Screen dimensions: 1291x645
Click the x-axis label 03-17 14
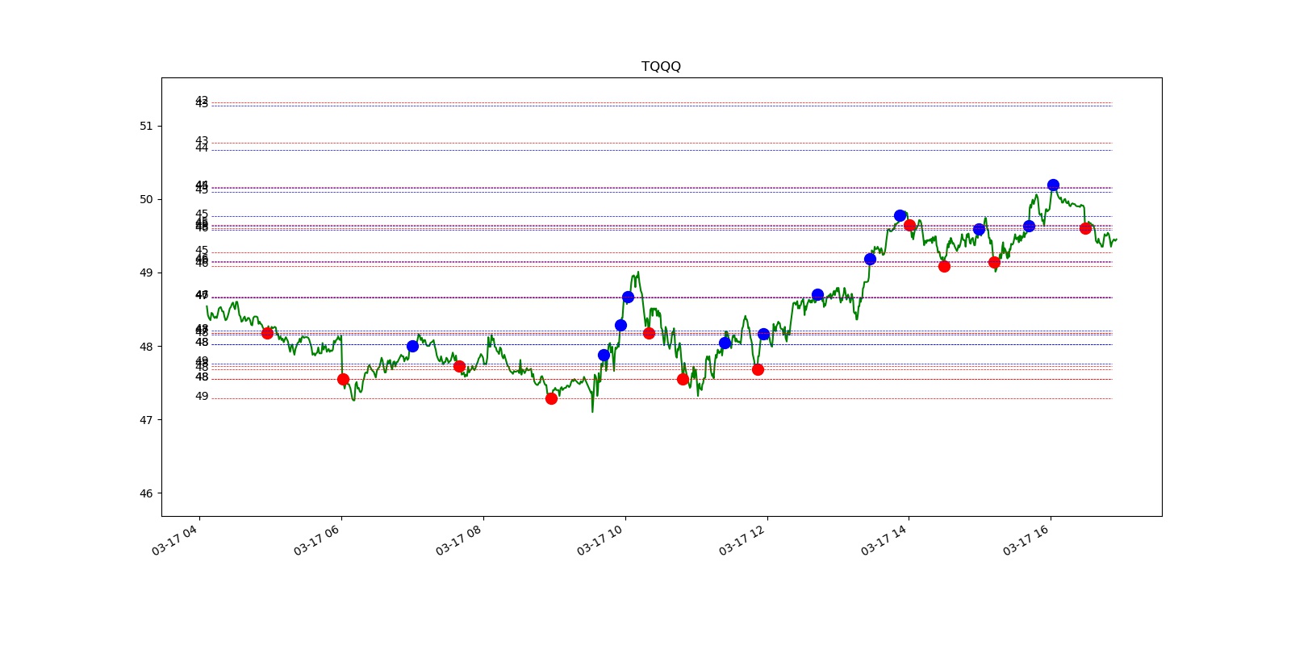coord(884,540)
